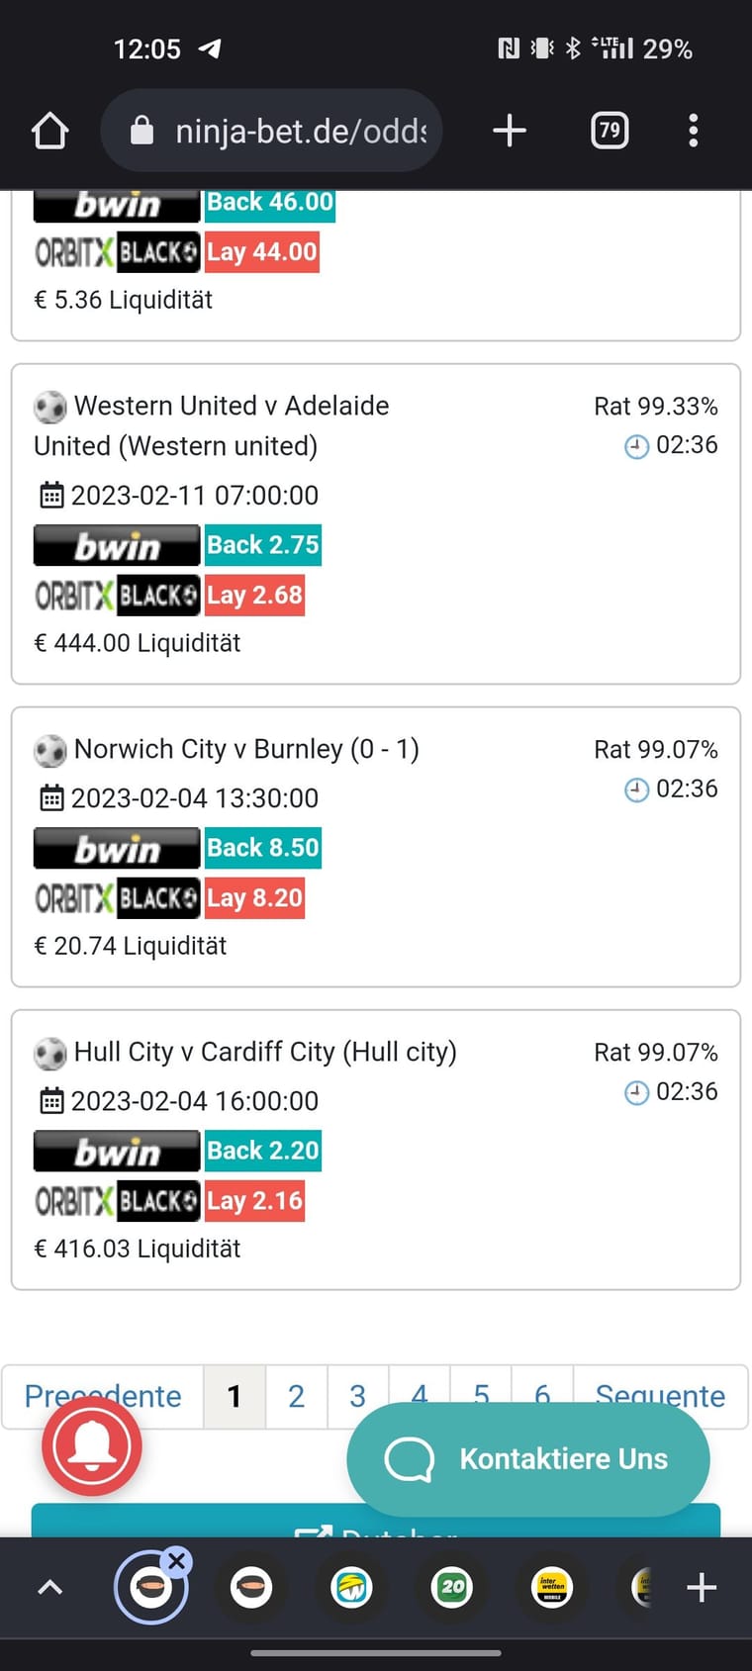This screenshot has width=752, height=1671.
Task: Go to results page 3
Action: tap(357, 1396)
